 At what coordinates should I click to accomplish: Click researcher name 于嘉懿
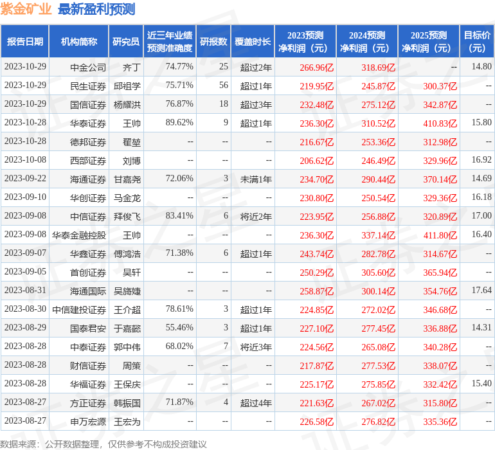click(127, 328)
